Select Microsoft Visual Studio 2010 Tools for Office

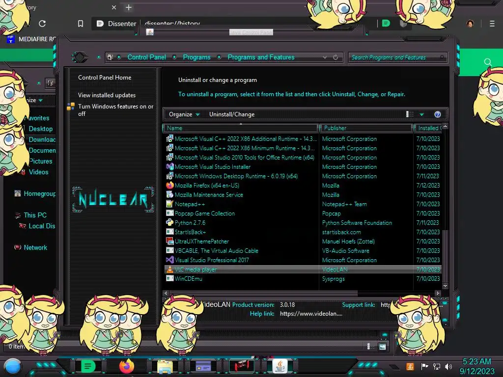[245, 158]
